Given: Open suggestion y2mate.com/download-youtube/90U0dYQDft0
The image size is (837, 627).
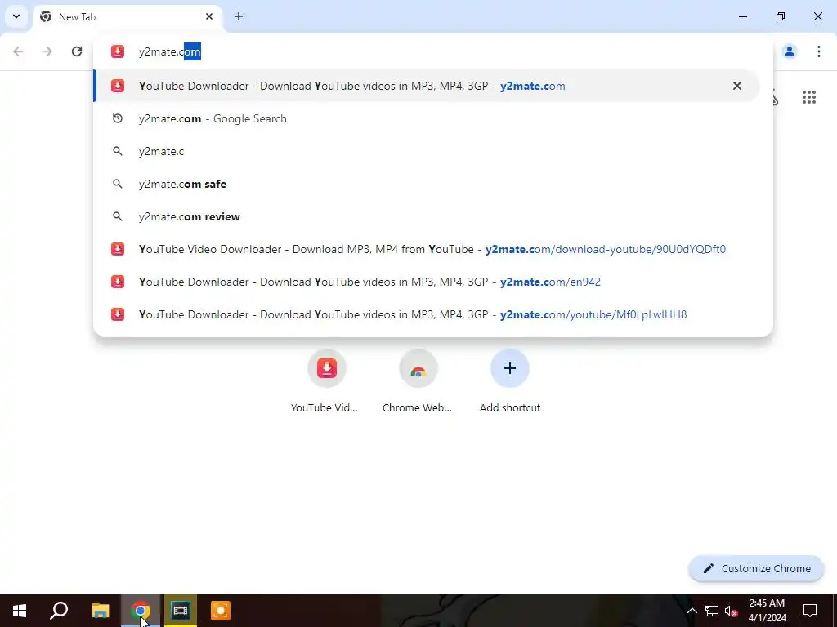Looking at the screenshot, I should click(x=426, y=249).
